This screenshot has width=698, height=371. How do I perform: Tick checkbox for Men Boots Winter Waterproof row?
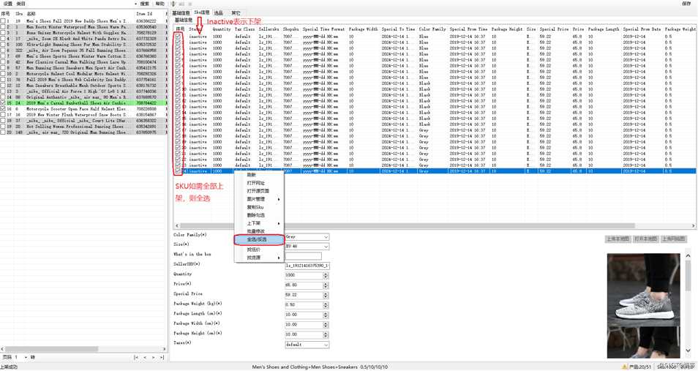3,27
